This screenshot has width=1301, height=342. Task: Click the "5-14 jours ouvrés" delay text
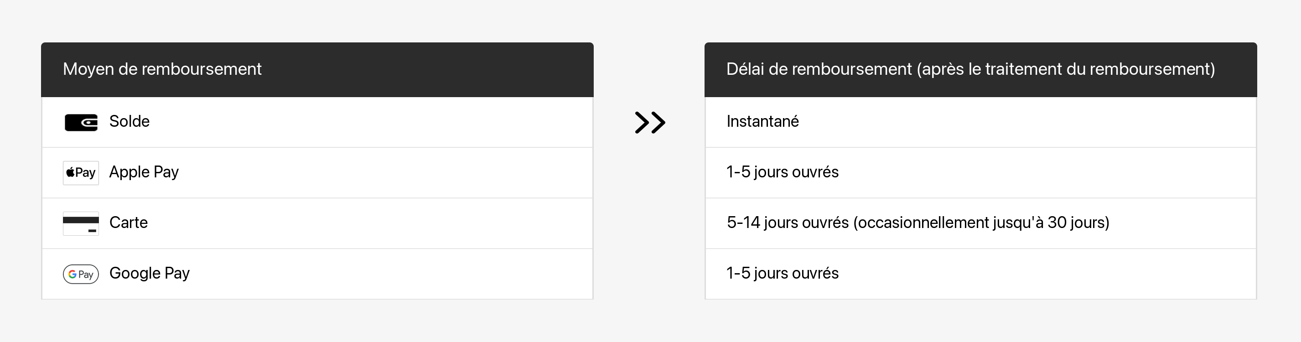[788, 222]
